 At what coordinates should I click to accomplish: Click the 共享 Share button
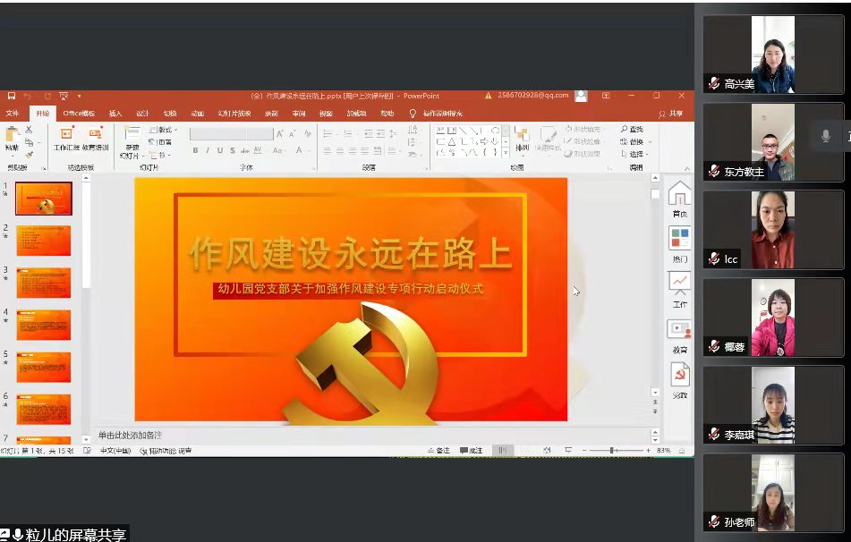pyautogui.click(x=671, y=114)
